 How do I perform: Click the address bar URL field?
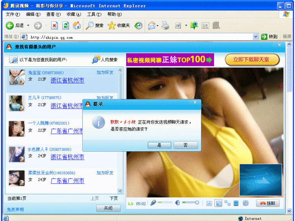click(x=140, y=37)
